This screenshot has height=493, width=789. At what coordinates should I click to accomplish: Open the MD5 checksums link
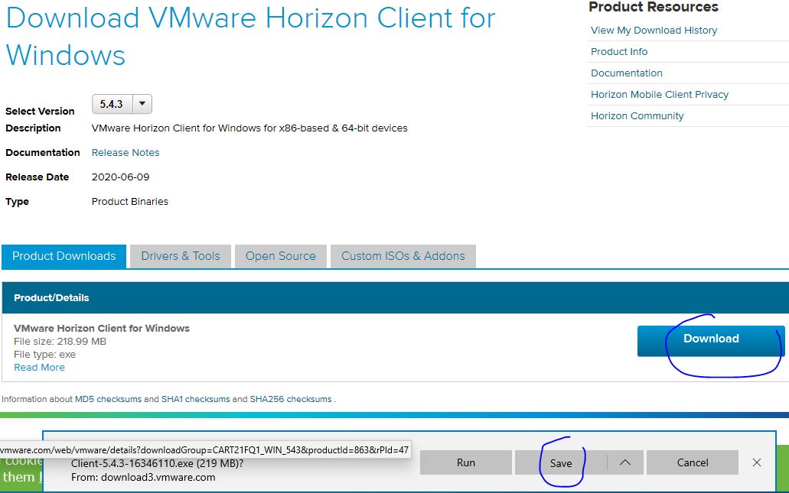(x=108, y=399)
